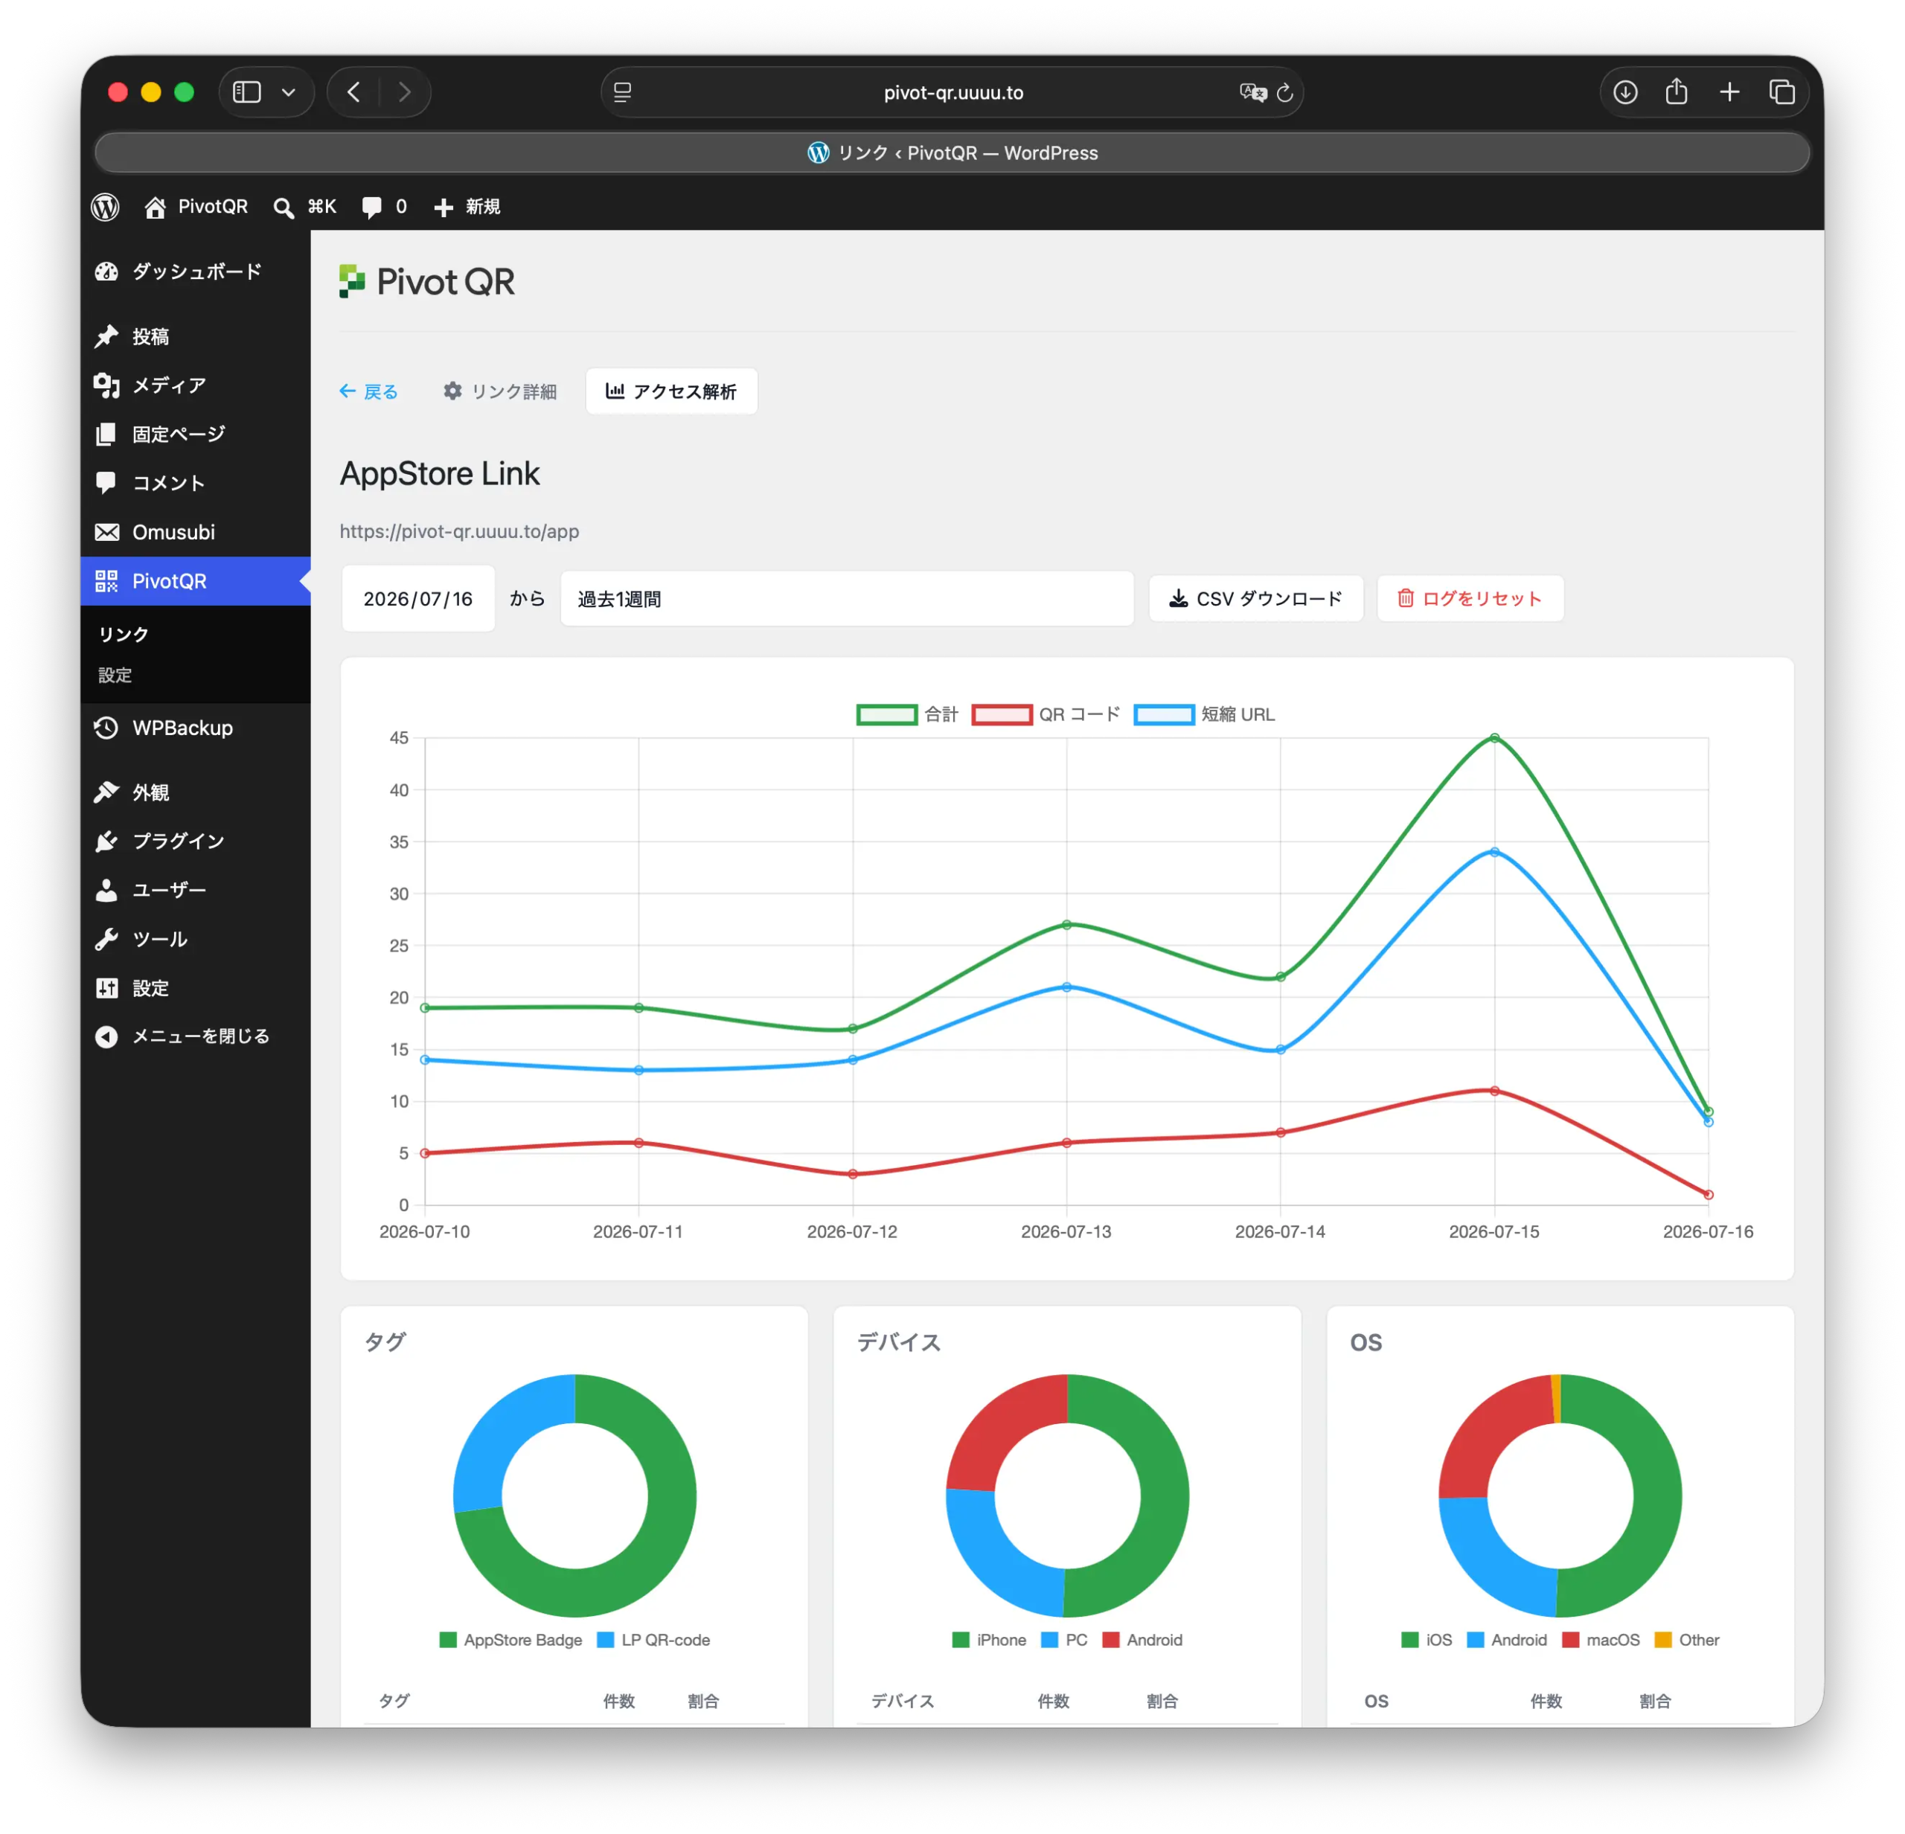Click the https://pivot-qr.uuuu.to/app URL text
Viewport: 1905px width, 1834px height.
(458, 532)
